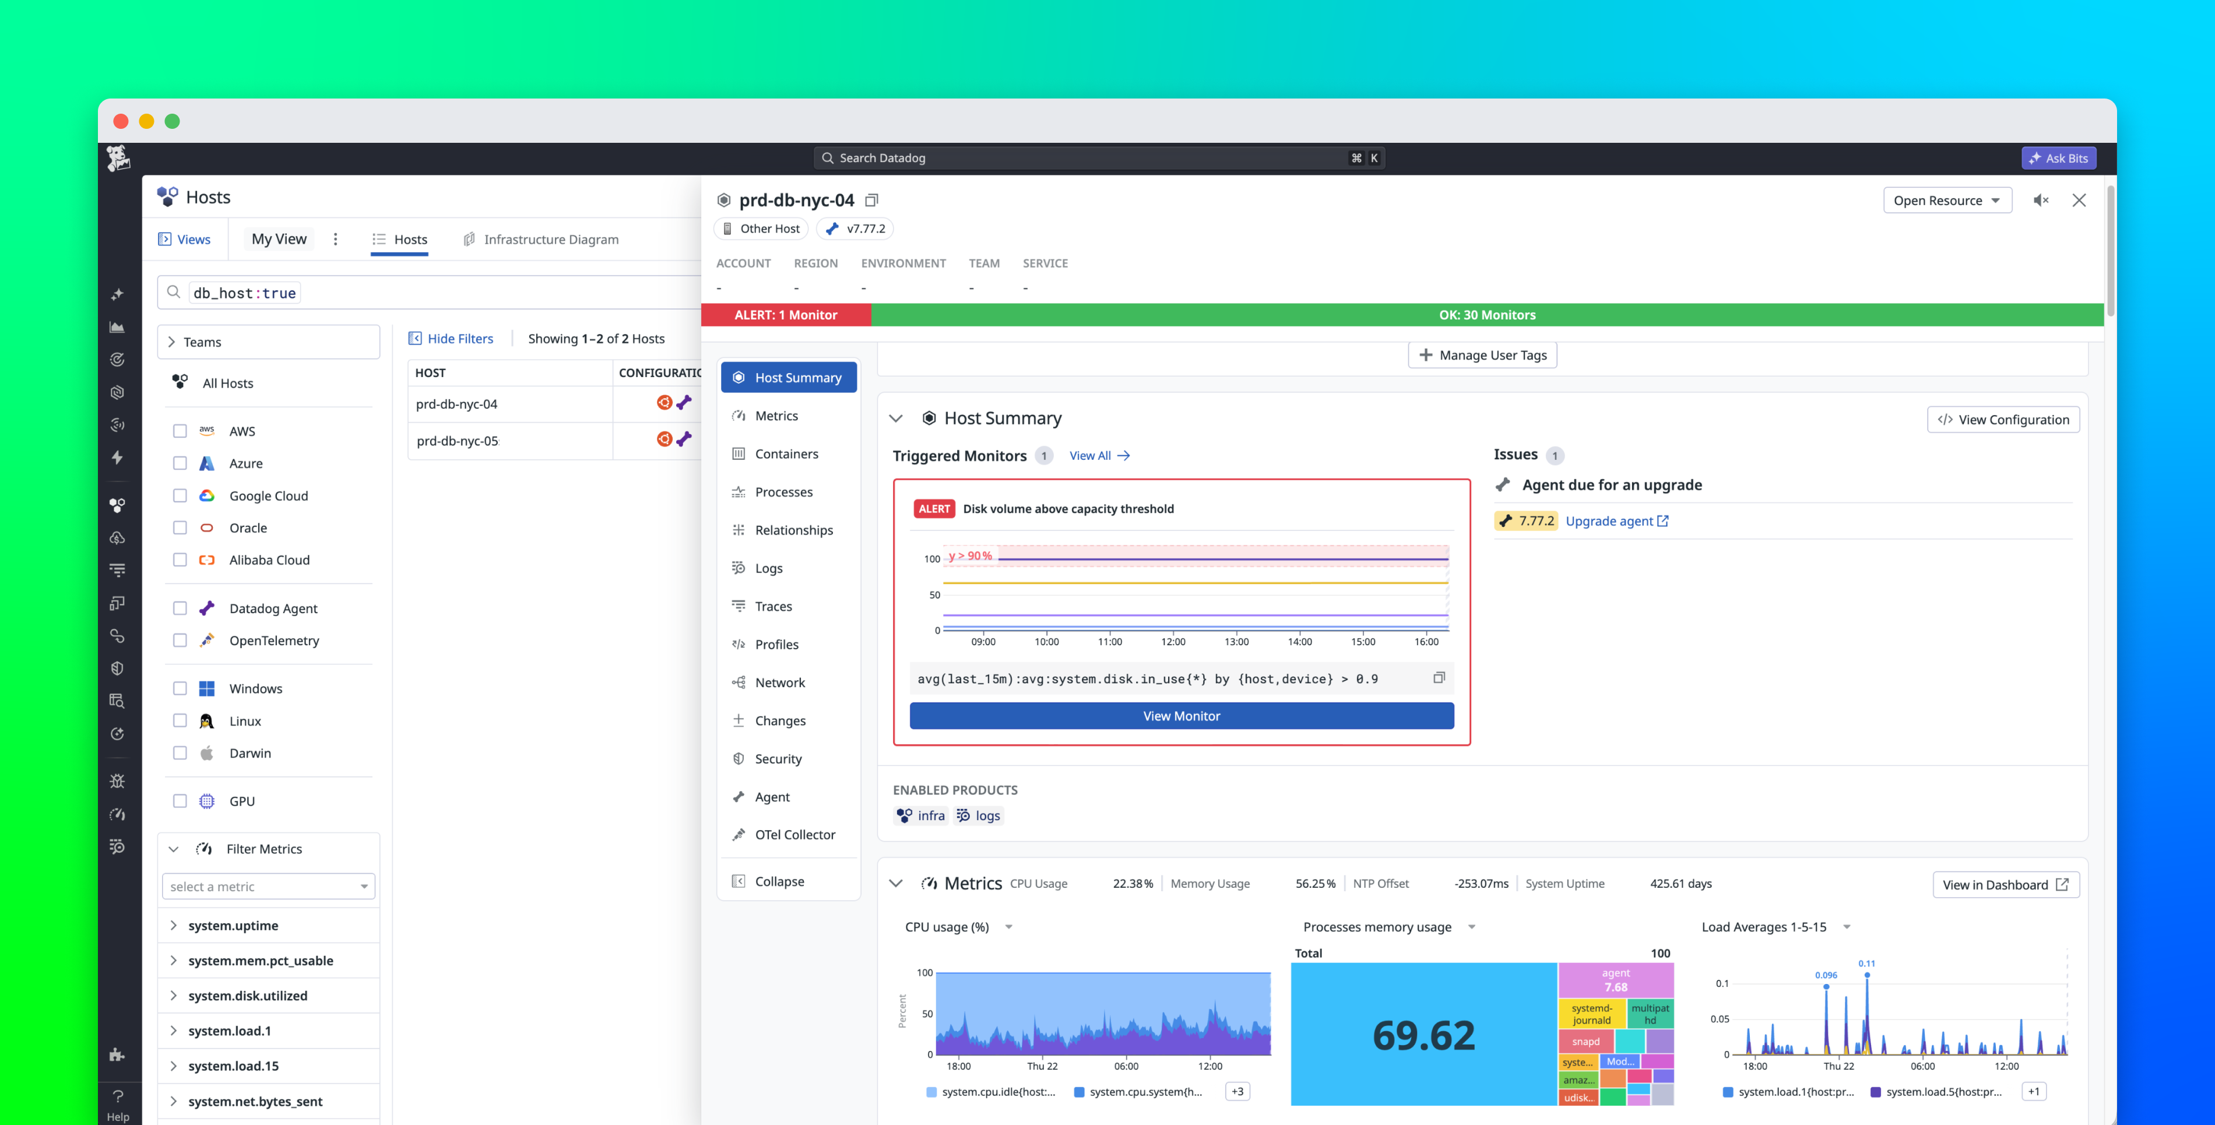Follow the Upgrade agent link
Viewport: 2215px width, 1125px height.
coord(1616,521)
